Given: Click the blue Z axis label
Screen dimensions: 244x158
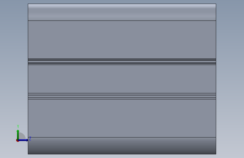Looking at the screenshot, I should point(30,139).
